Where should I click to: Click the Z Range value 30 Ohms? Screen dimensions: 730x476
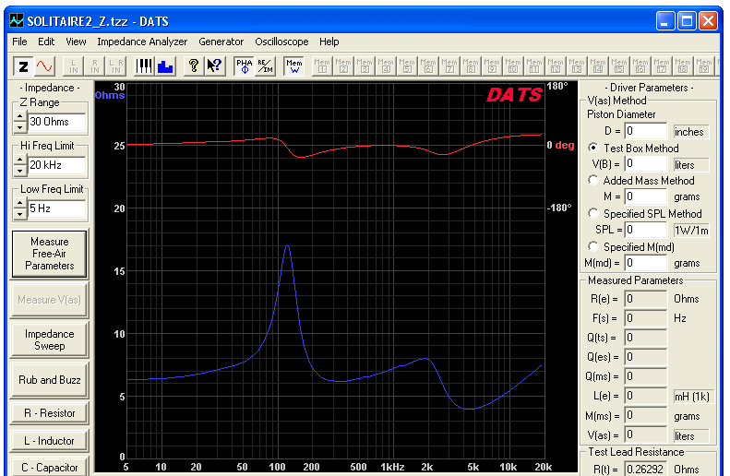pyautogui.click(x=57, y=122)
